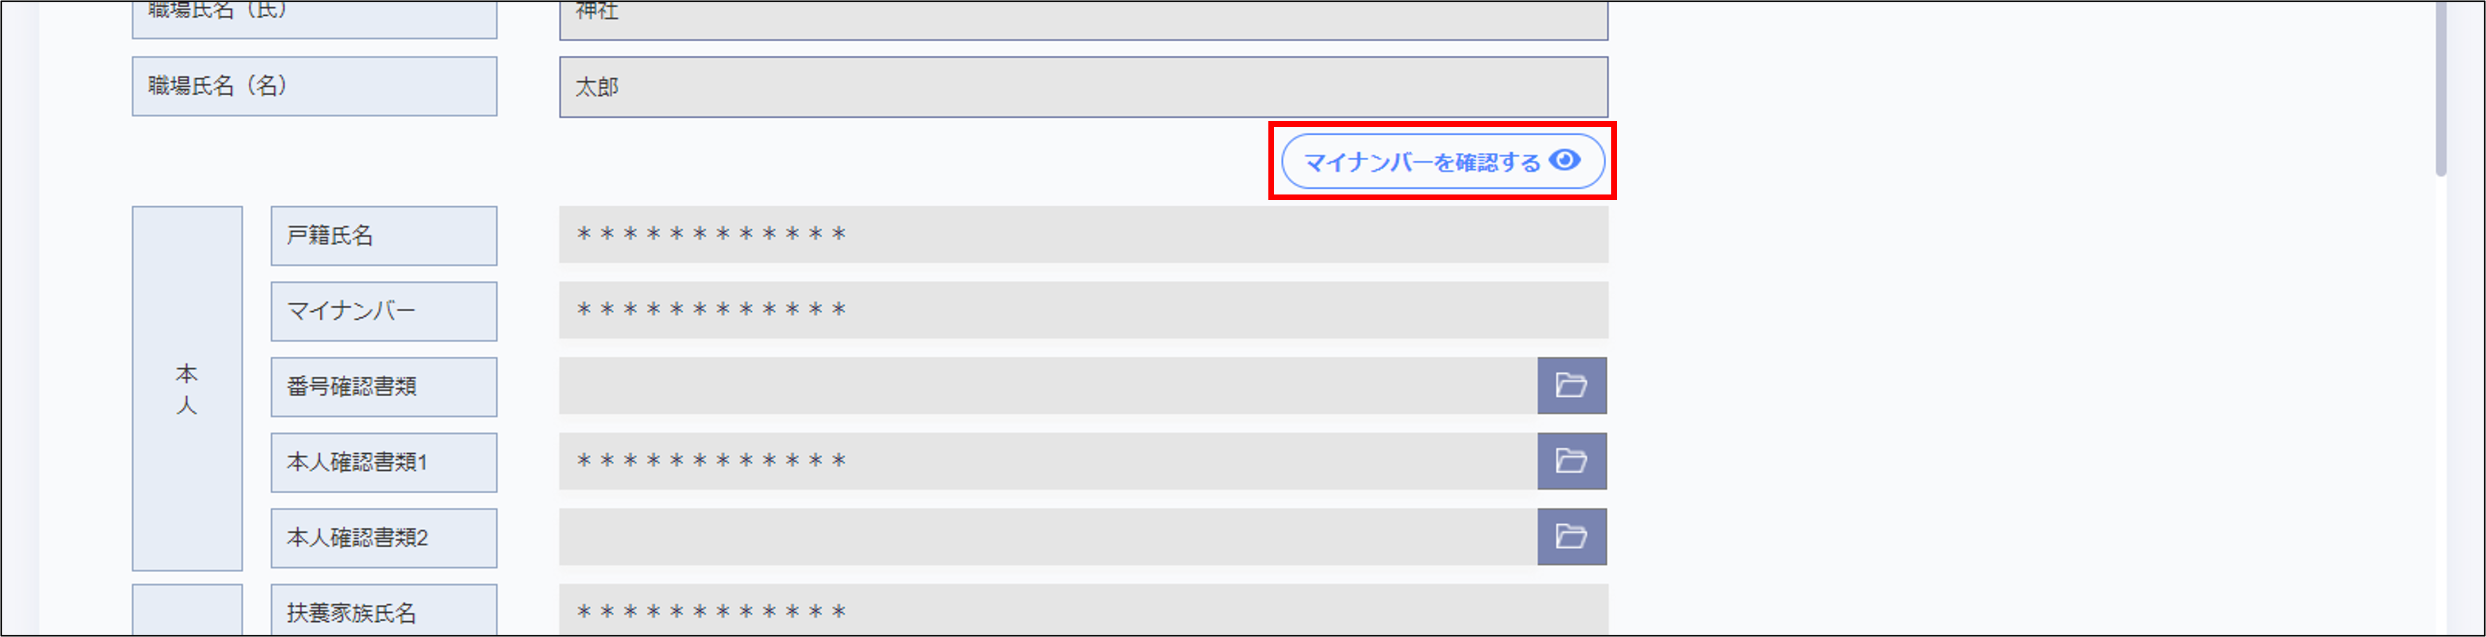This screenshot has height=637, width=2486.
Task: Click the empty 番号確認書類 field
Action: [1047, 386]
